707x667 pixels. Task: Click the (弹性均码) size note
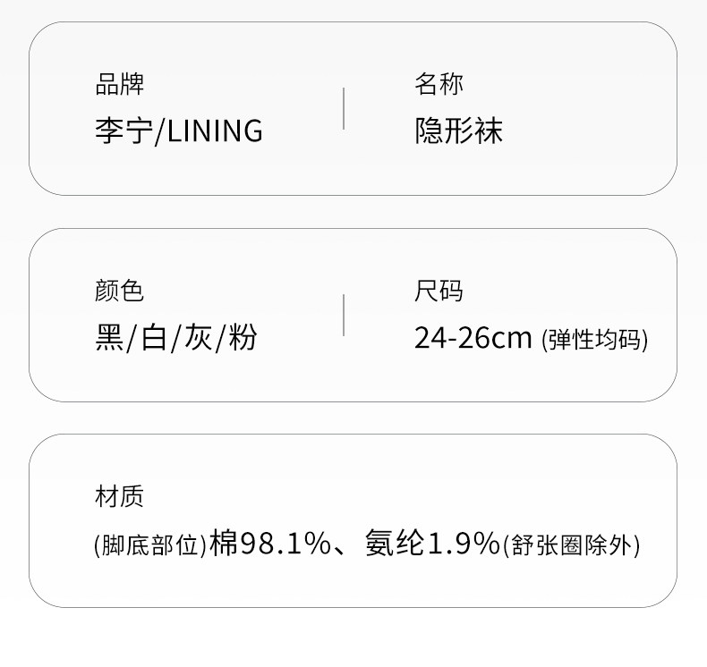[x=595, y=340]
